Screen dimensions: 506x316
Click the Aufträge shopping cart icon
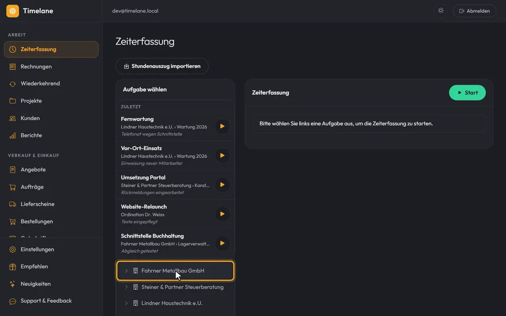[13, 187]
